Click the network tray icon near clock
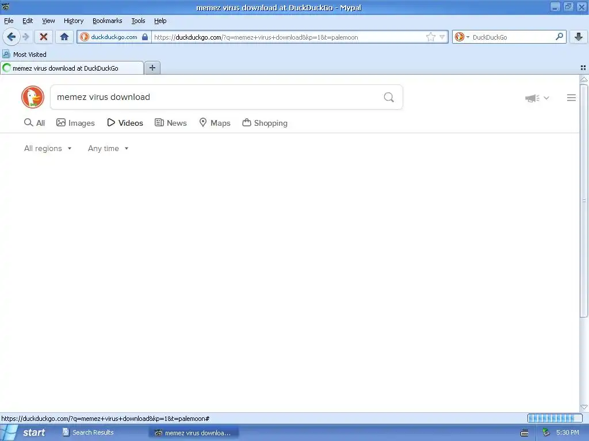 pos(546,433)
